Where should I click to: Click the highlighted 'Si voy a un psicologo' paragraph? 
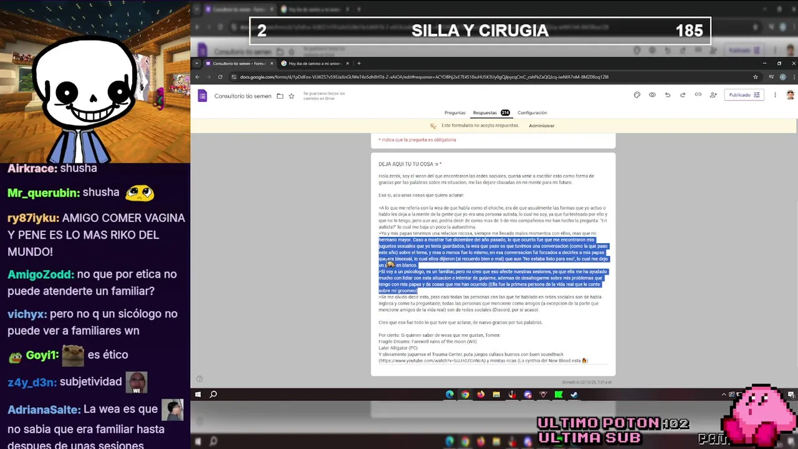[x=493, y=281]
